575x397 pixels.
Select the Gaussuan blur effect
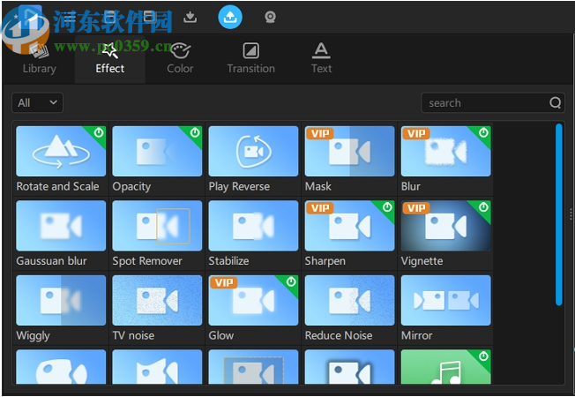(61, 226)
